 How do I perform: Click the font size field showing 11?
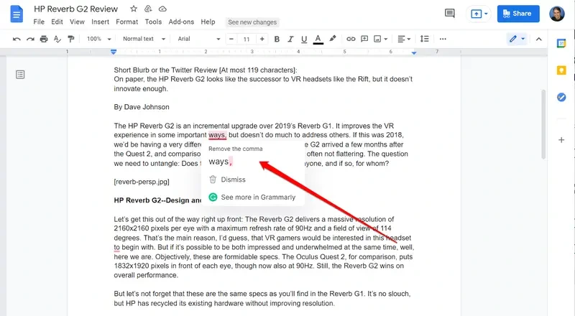pos(247,39)
